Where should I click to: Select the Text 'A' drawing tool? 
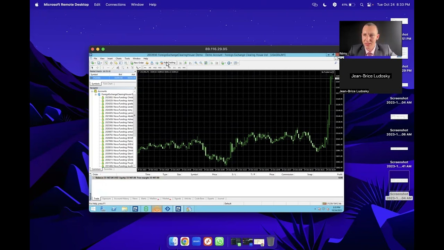[127, 67]
